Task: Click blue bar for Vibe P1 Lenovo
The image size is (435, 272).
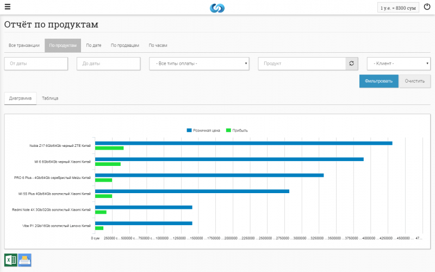Action: click(x=144, y=223)
